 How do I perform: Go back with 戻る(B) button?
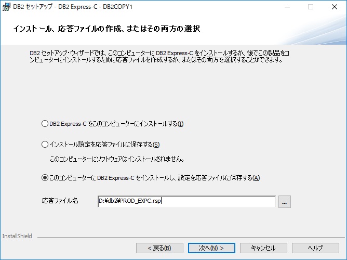coord(159,248)
